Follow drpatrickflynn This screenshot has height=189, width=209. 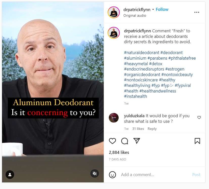point(162,9)
